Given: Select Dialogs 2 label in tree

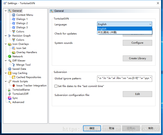Looking at the screenshot, I should click(x=22, y=23).
